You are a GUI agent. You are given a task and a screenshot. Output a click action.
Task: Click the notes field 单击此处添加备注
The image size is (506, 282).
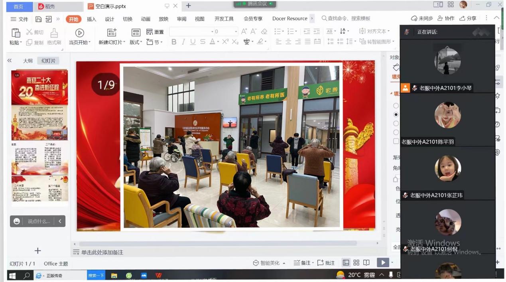click(102, 252)
